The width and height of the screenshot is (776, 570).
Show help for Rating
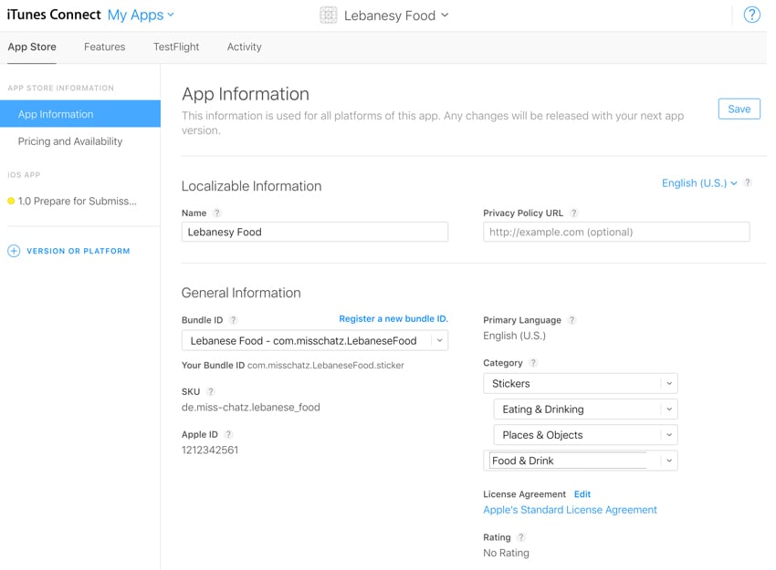pyautogui.click(x=521, y=537)
